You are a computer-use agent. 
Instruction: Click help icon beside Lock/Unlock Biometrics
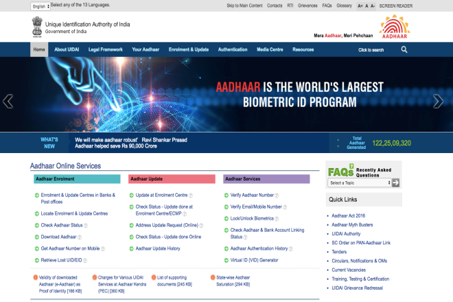(x=277, y=218)
